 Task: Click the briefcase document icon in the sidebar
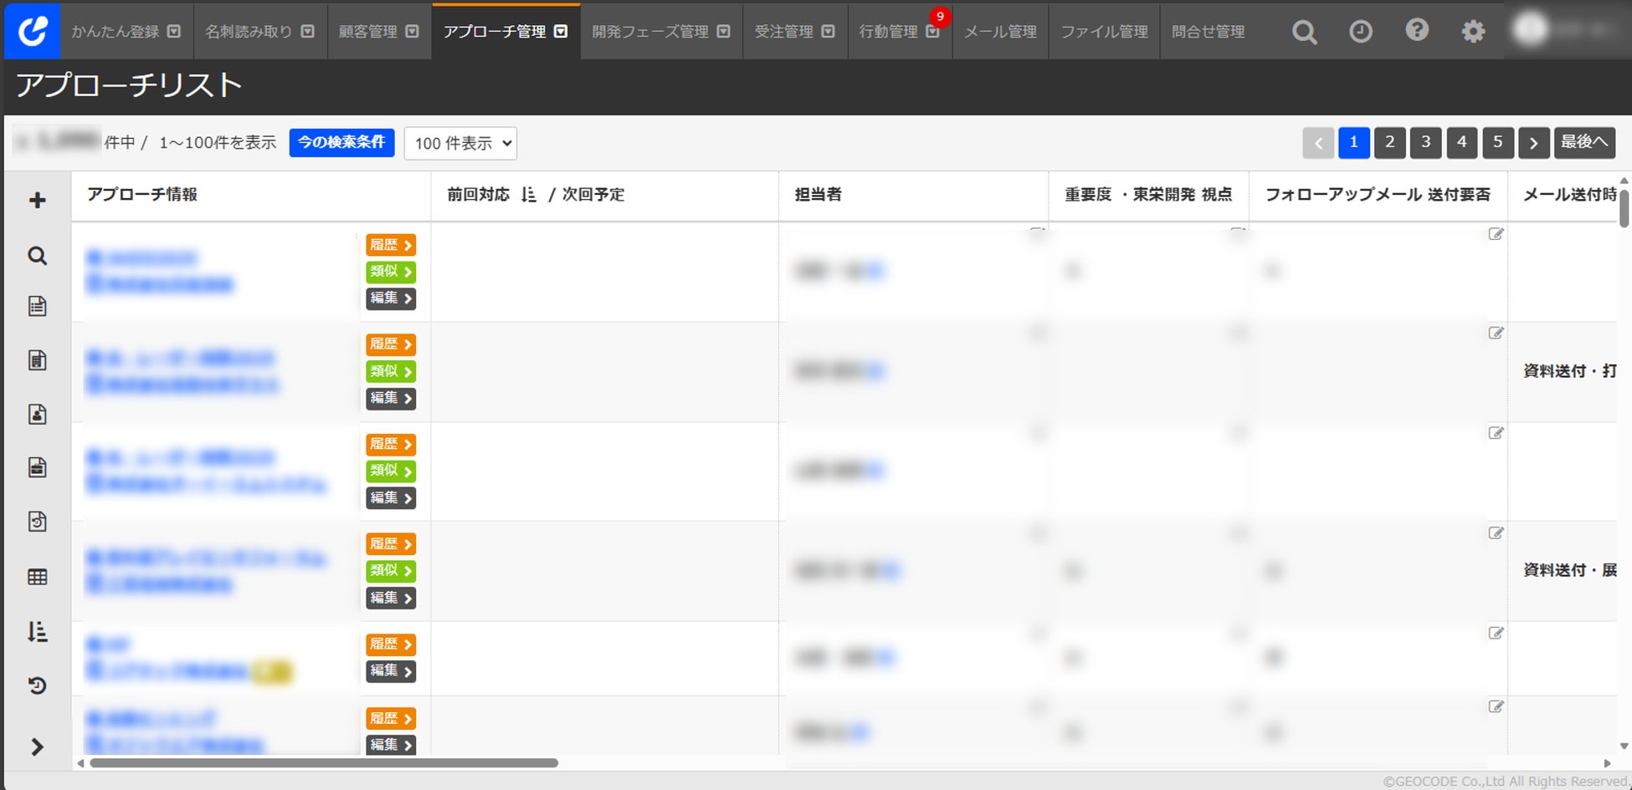click(38, 467)
